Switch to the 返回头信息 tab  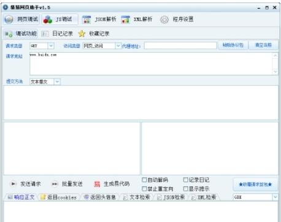click(x=100, y=197)
